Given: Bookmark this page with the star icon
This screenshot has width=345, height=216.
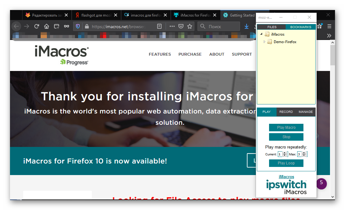Looking at the screenshot, I should [x=189, y=27].
